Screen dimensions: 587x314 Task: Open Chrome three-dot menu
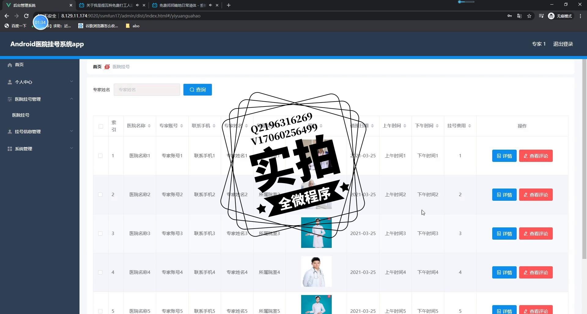[580, 16]
